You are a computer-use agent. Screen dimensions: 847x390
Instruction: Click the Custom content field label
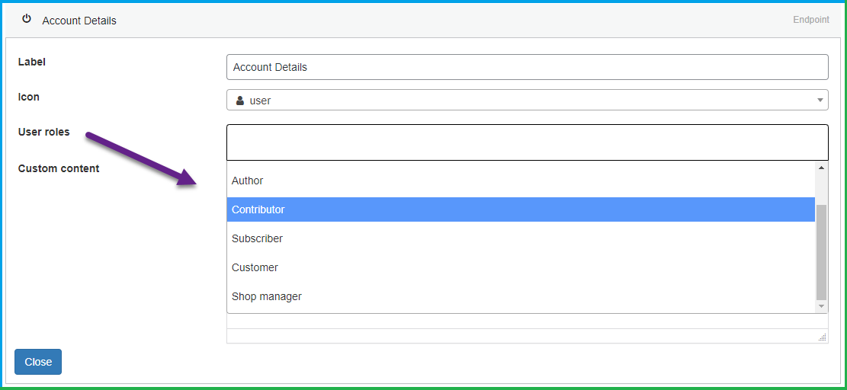click(x=59, y=168)
